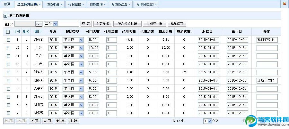Sort by the 姓名 column header
This screenshot has width=289, height=129.
(26, 32)
